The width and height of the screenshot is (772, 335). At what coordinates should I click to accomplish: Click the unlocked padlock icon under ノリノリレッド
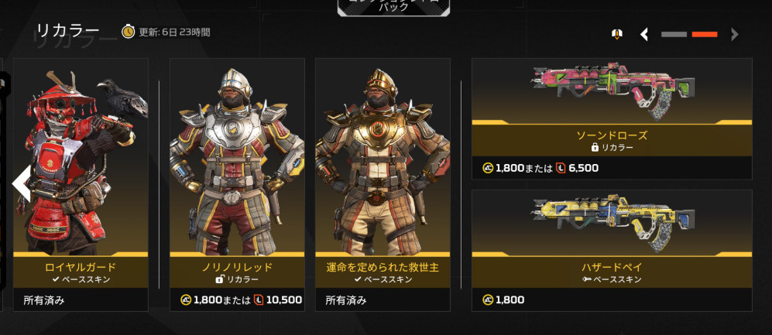pyautogui.click(x=220, y=279)
